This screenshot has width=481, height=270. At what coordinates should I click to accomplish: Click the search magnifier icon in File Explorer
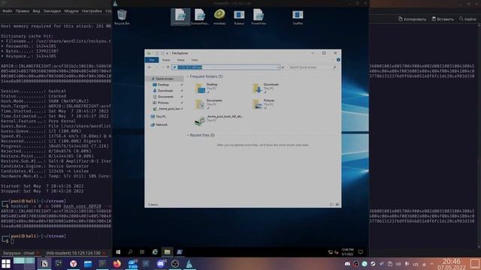tap(334, 67)
